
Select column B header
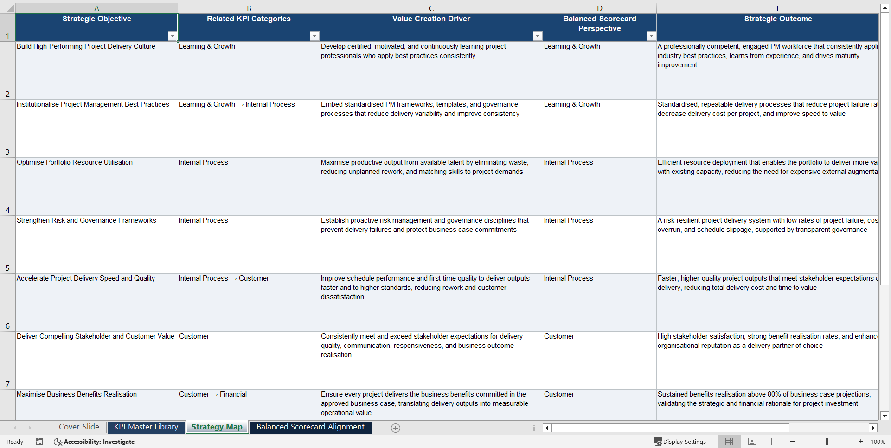(249, 8)
